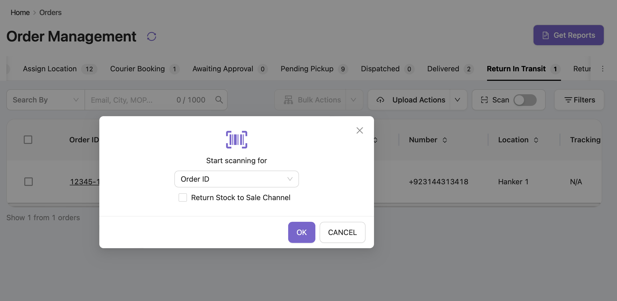
Task: Close the scan dialog with the X
Action: [x=359, y=130]
